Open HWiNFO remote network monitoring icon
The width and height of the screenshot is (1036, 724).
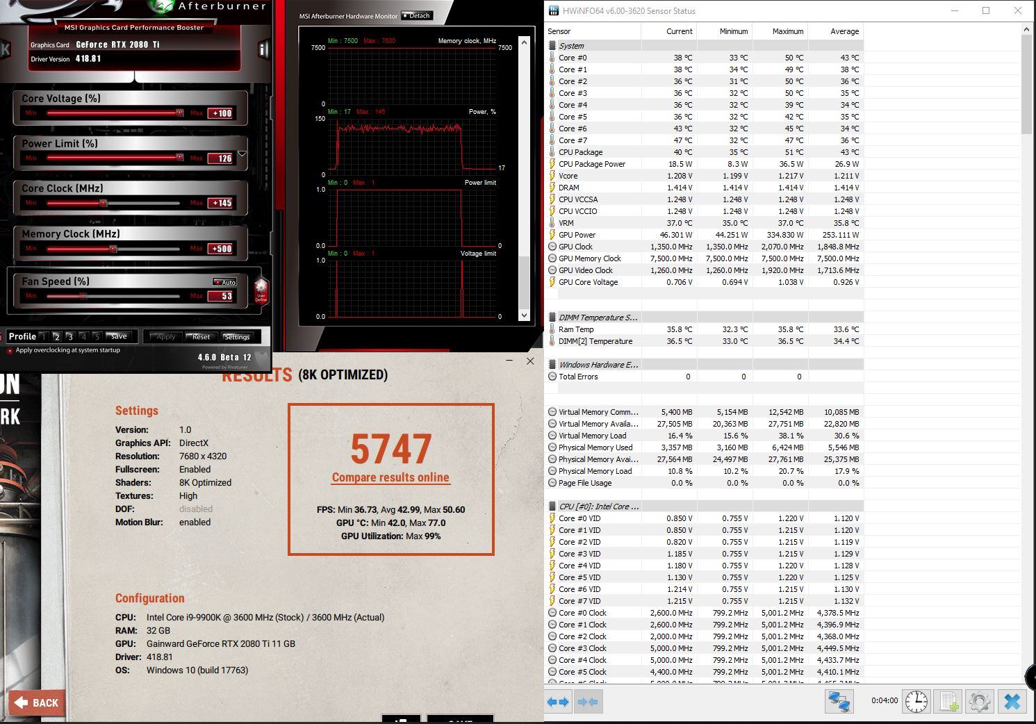(839, 702)
